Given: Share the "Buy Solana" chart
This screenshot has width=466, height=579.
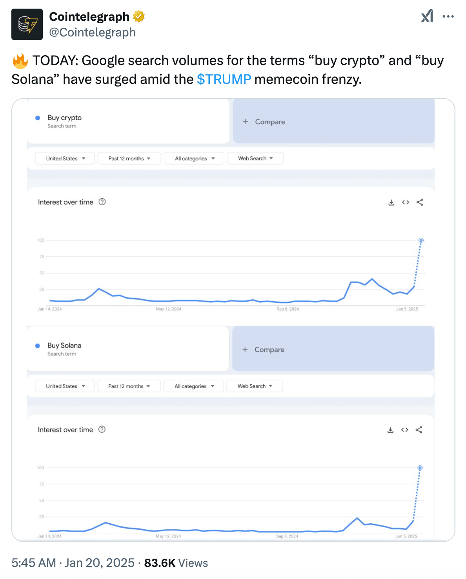Looking at the screenshot, I should pyautogui.click(x=419, y=430).
